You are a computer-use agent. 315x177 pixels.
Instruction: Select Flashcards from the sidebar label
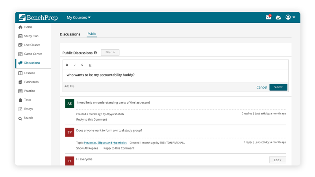(x=31, y=82)
